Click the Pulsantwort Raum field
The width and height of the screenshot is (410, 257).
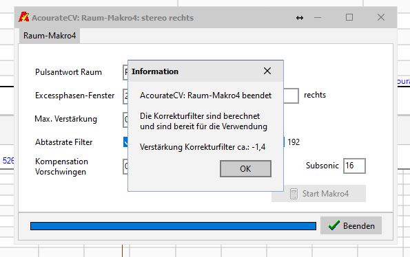[125, 72]
